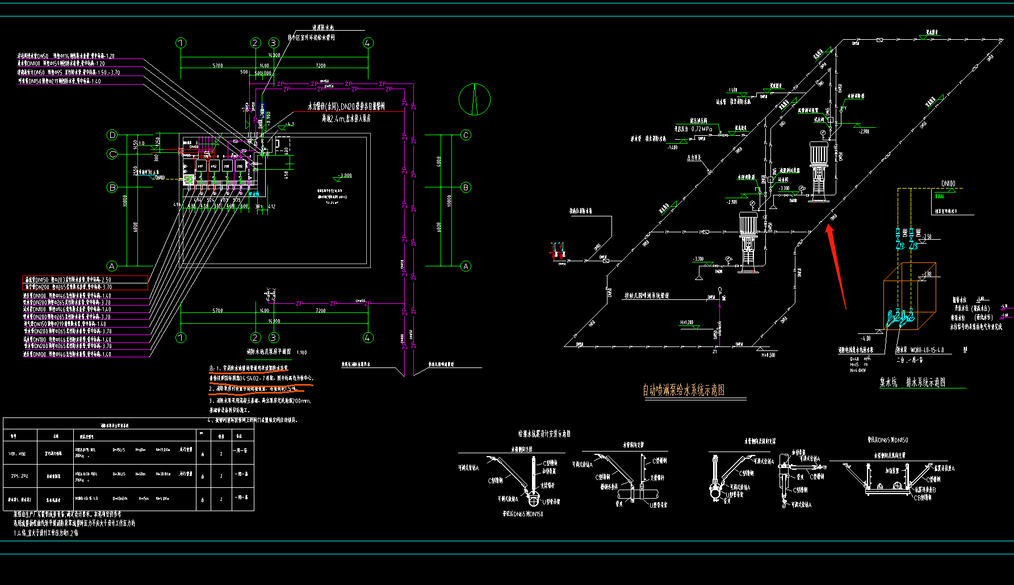Viewport: 1014px width, 585px height.
Task: Select the '稳压泄压阀' label
Action: (x=698, y=121)
